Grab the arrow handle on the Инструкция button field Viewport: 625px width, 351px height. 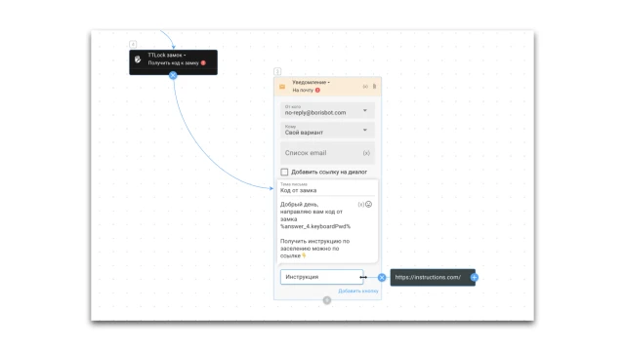(363, 277)
